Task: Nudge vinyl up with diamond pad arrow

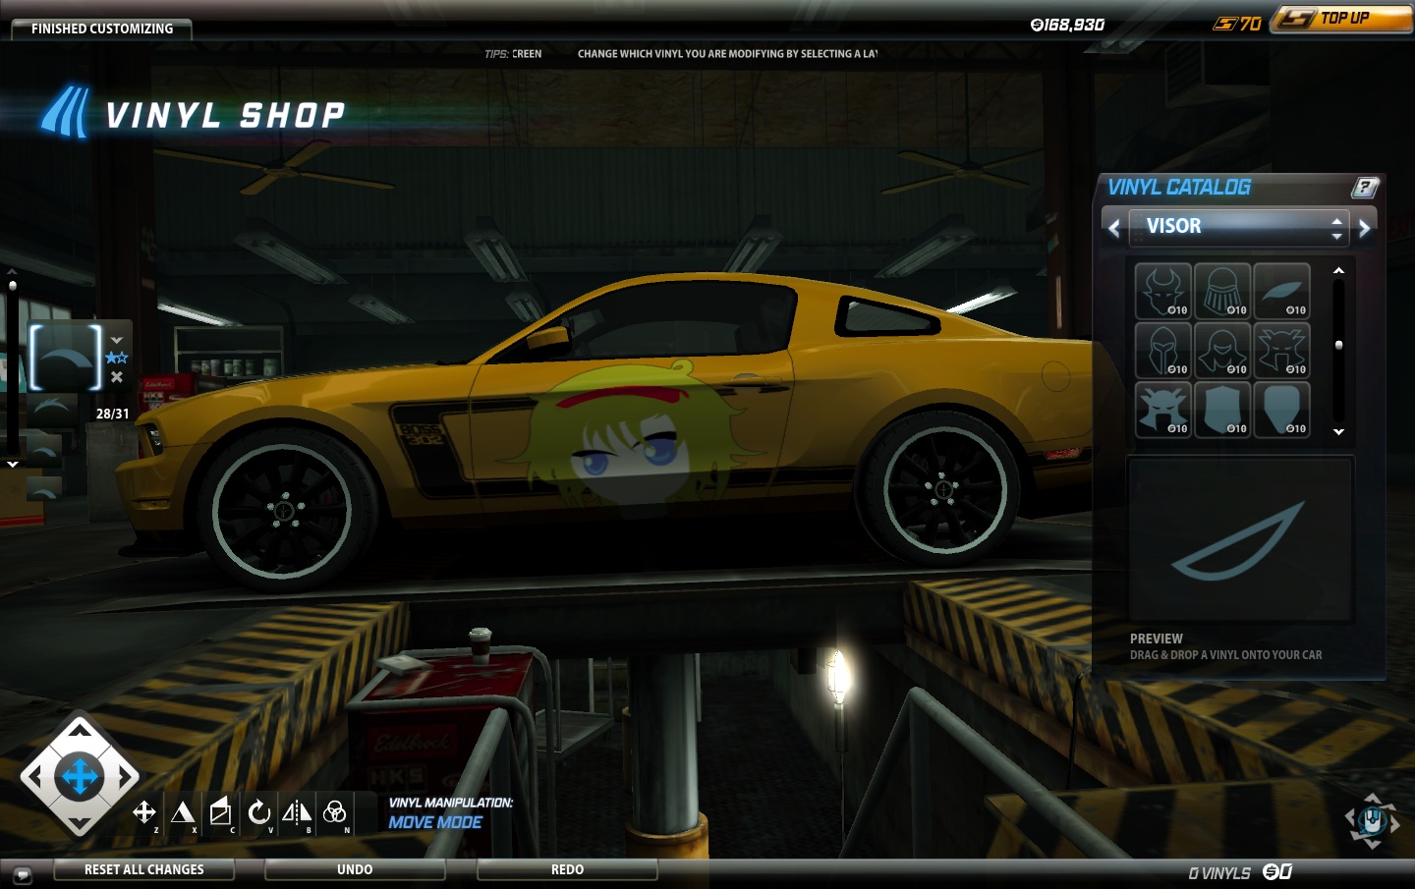Action: [80, 730]
